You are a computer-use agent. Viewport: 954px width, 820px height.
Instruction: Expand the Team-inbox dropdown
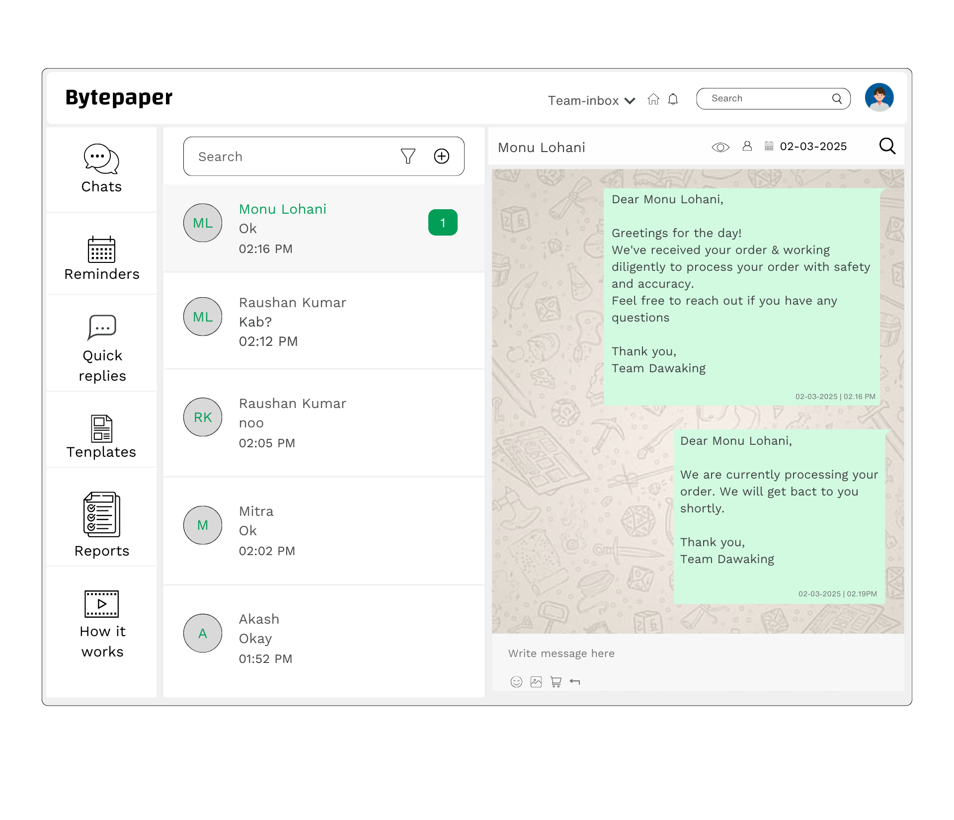point(591,100)
